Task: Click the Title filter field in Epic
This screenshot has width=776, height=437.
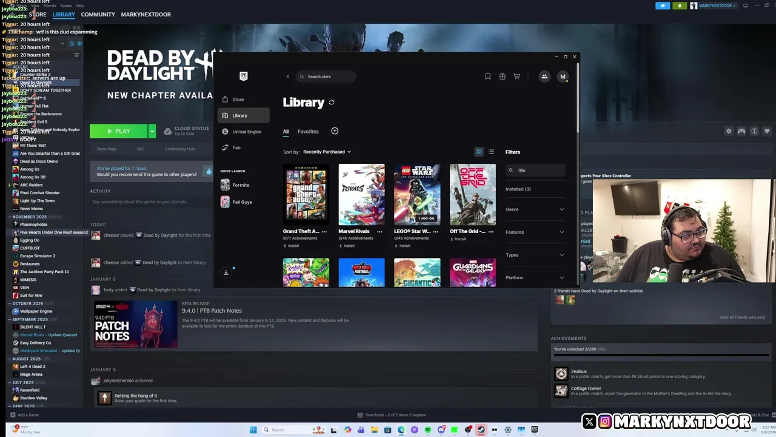Action: click(535, 171)
